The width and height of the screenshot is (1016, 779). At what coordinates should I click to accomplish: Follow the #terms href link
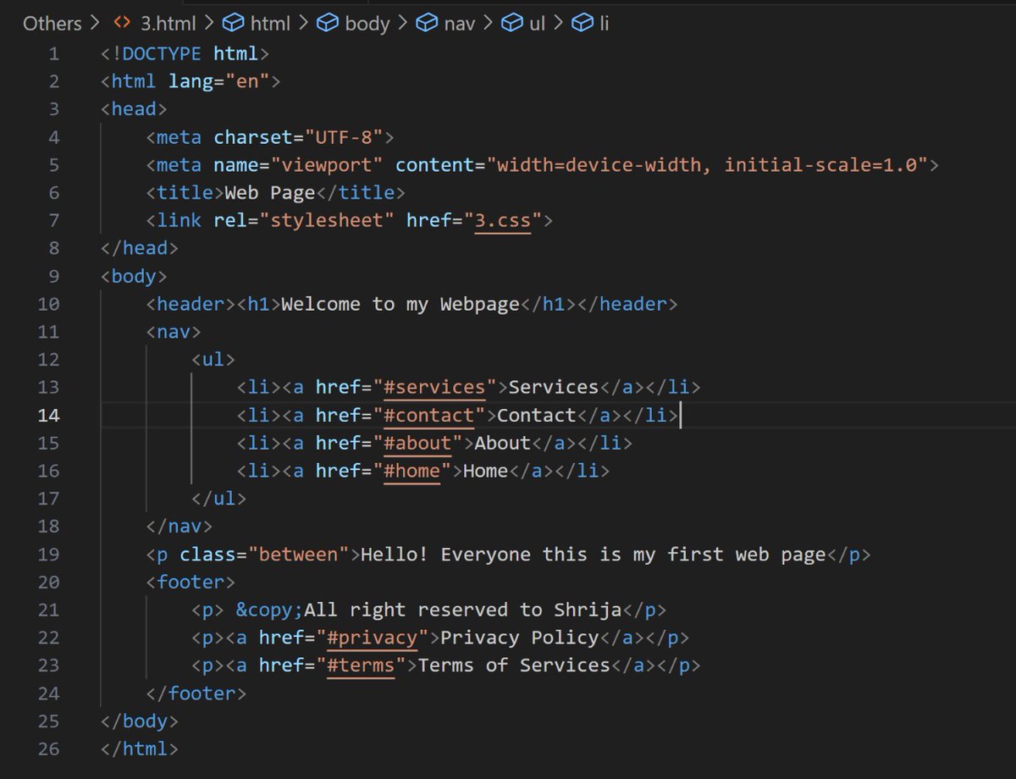tap(362, 666)
